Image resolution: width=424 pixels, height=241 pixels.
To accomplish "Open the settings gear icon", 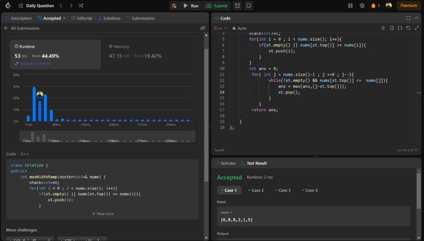I will pyautogui.click(x=362, y=6).
